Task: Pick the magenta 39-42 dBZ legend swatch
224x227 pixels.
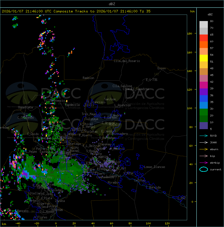Action: click(x=204, y=85)
